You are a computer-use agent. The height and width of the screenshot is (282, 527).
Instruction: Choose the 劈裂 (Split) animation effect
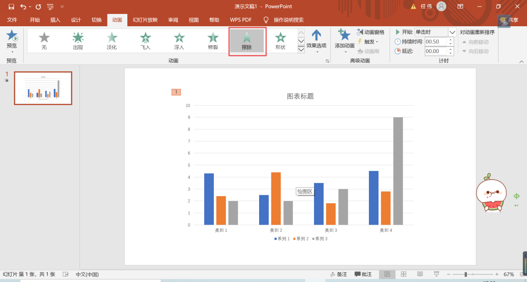213,41
